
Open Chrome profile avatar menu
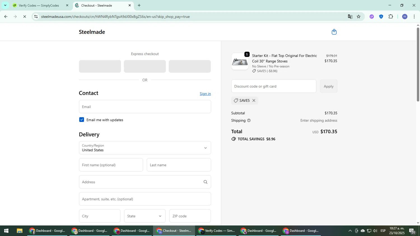[405, 17]
